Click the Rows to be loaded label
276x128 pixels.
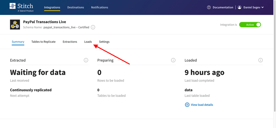coord(111,80)
